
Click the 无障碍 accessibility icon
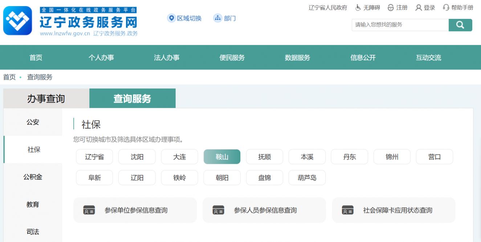tap(358, 8)
